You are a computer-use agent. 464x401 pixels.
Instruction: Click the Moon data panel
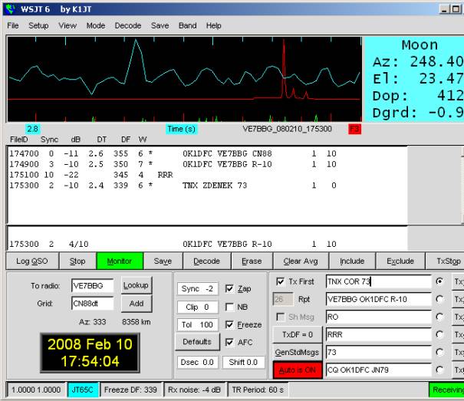pyautogui.click(x=414, y=79)
